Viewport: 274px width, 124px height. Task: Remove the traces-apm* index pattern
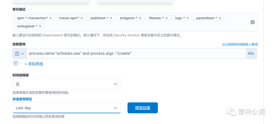(x=82, y=18)
